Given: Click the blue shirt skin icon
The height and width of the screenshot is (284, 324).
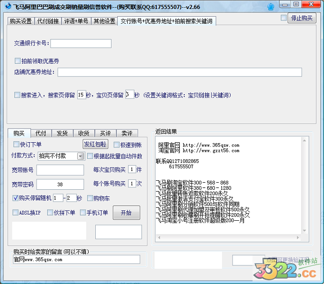Looking at the screenshot, I should [271, 7].
